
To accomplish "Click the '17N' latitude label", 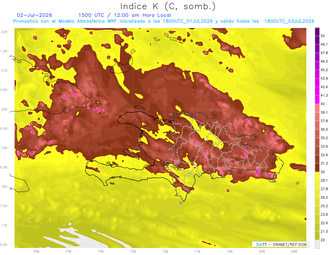I will tap(5, 225).
